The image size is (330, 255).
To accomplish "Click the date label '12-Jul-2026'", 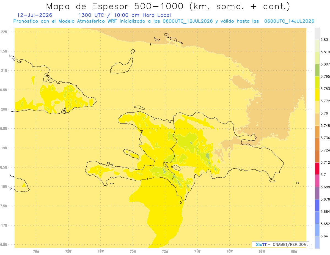I will (x=34, y=15).
